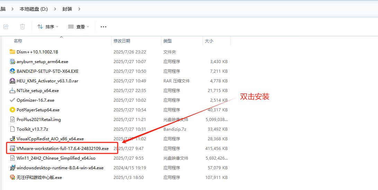Click the Optimizer-16.7.exe checkmark icon
The width and height of the screenshot is (378, 190).
coord(12,100)
